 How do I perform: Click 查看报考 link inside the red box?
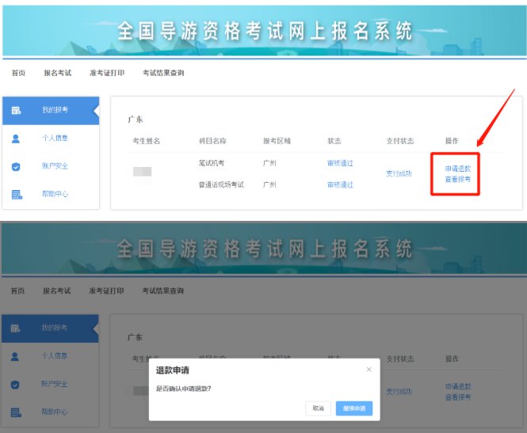[x=458, y=180]
